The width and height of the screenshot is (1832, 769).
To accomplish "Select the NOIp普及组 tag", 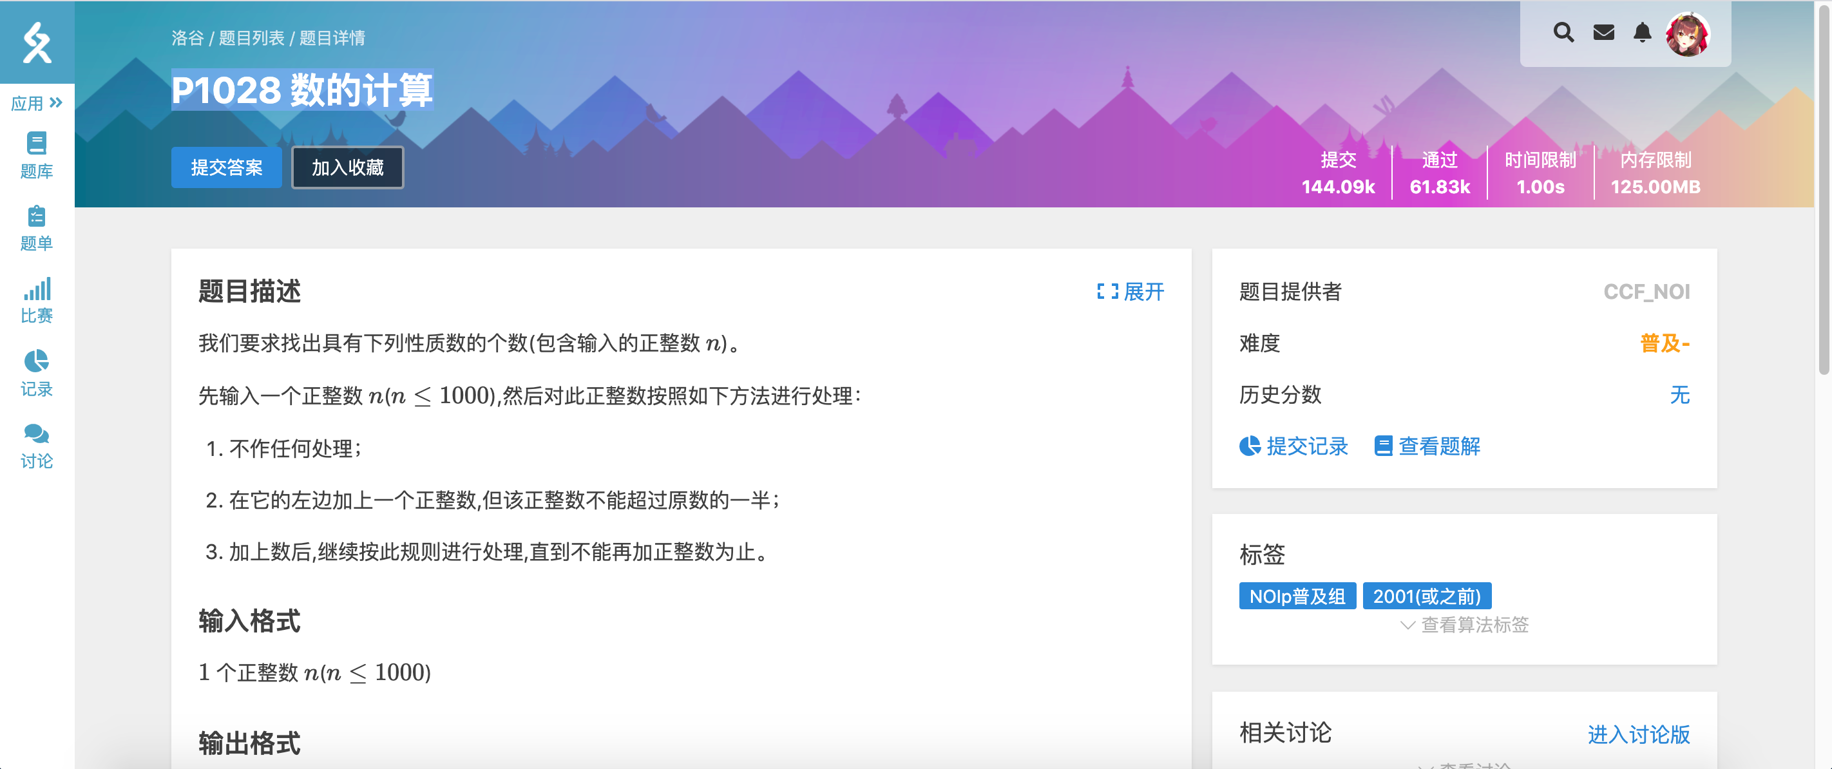I will [x=1297, y=596].
